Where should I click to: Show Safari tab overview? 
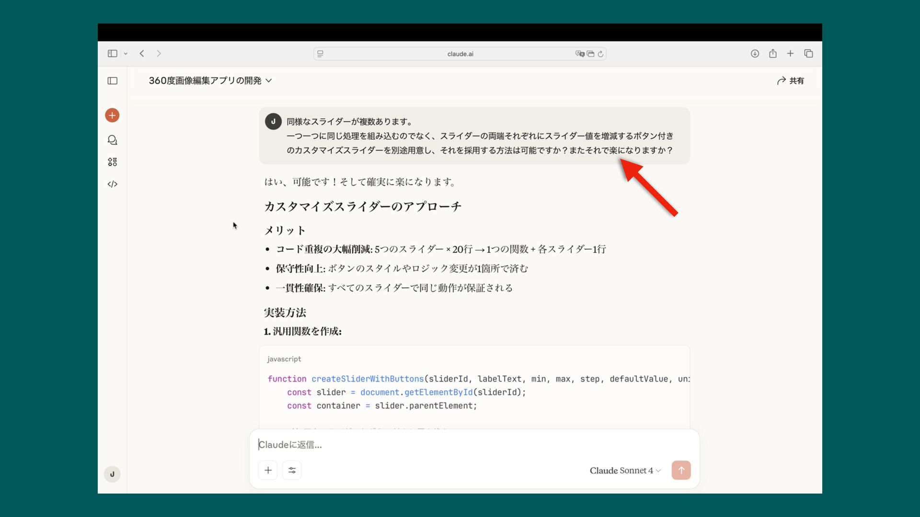pyautogui.click(x=808, y=54)
